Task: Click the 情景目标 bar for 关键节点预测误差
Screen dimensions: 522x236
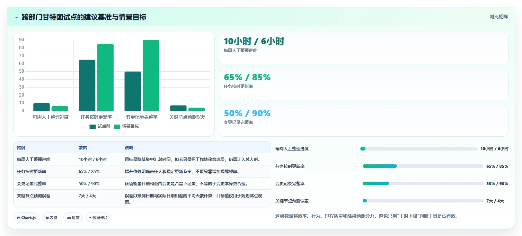Action: pyautogui.click(x=196, y=109)
